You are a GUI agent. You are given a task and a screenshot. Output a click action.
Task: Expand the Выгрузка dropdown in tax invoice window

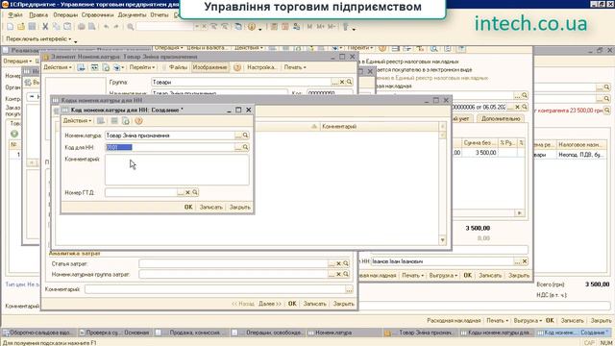(443, 276)
